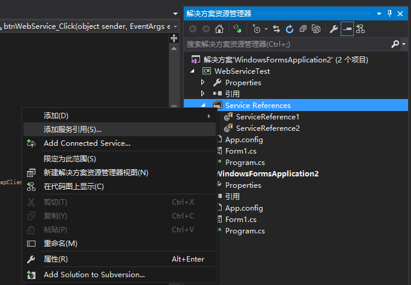Open the pending changes filter clock icon

pyautogui.click(x=257, y=29)
